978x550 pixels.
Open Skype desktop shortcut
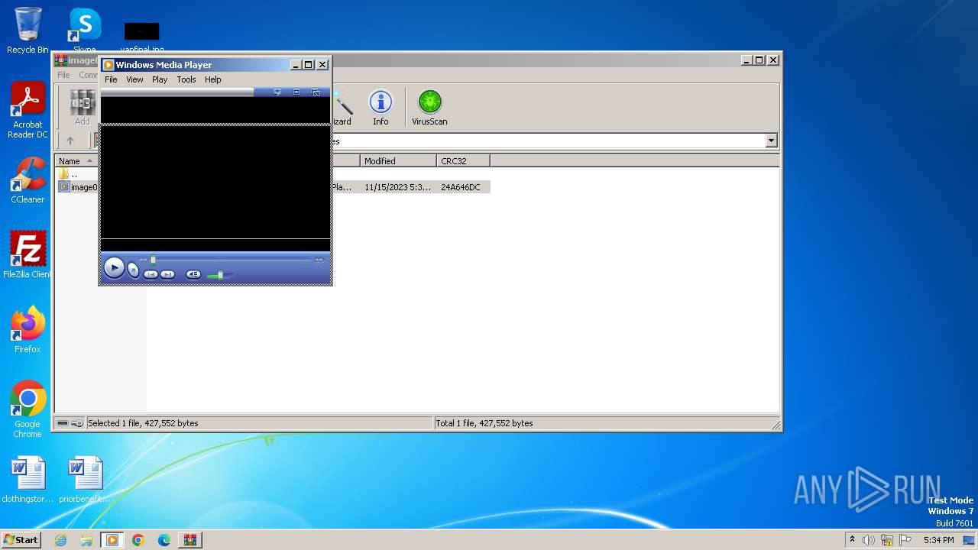(84, 29)
